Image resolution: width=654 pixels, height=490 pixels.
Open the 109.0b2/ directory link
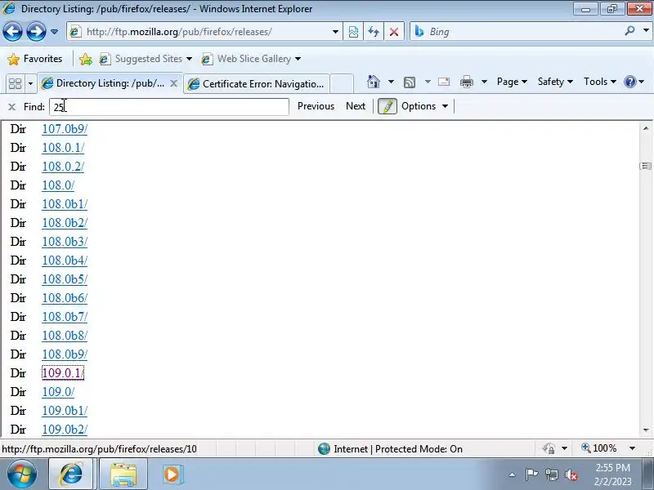click(65, 430)
